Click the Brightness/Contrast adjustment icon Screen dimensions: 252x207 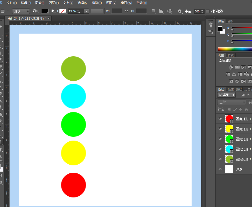[231, 67]
